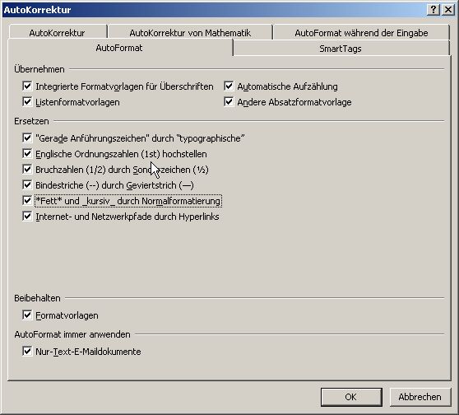
Task: Confirm settings with the OK button
Action: tap(351, 397)
